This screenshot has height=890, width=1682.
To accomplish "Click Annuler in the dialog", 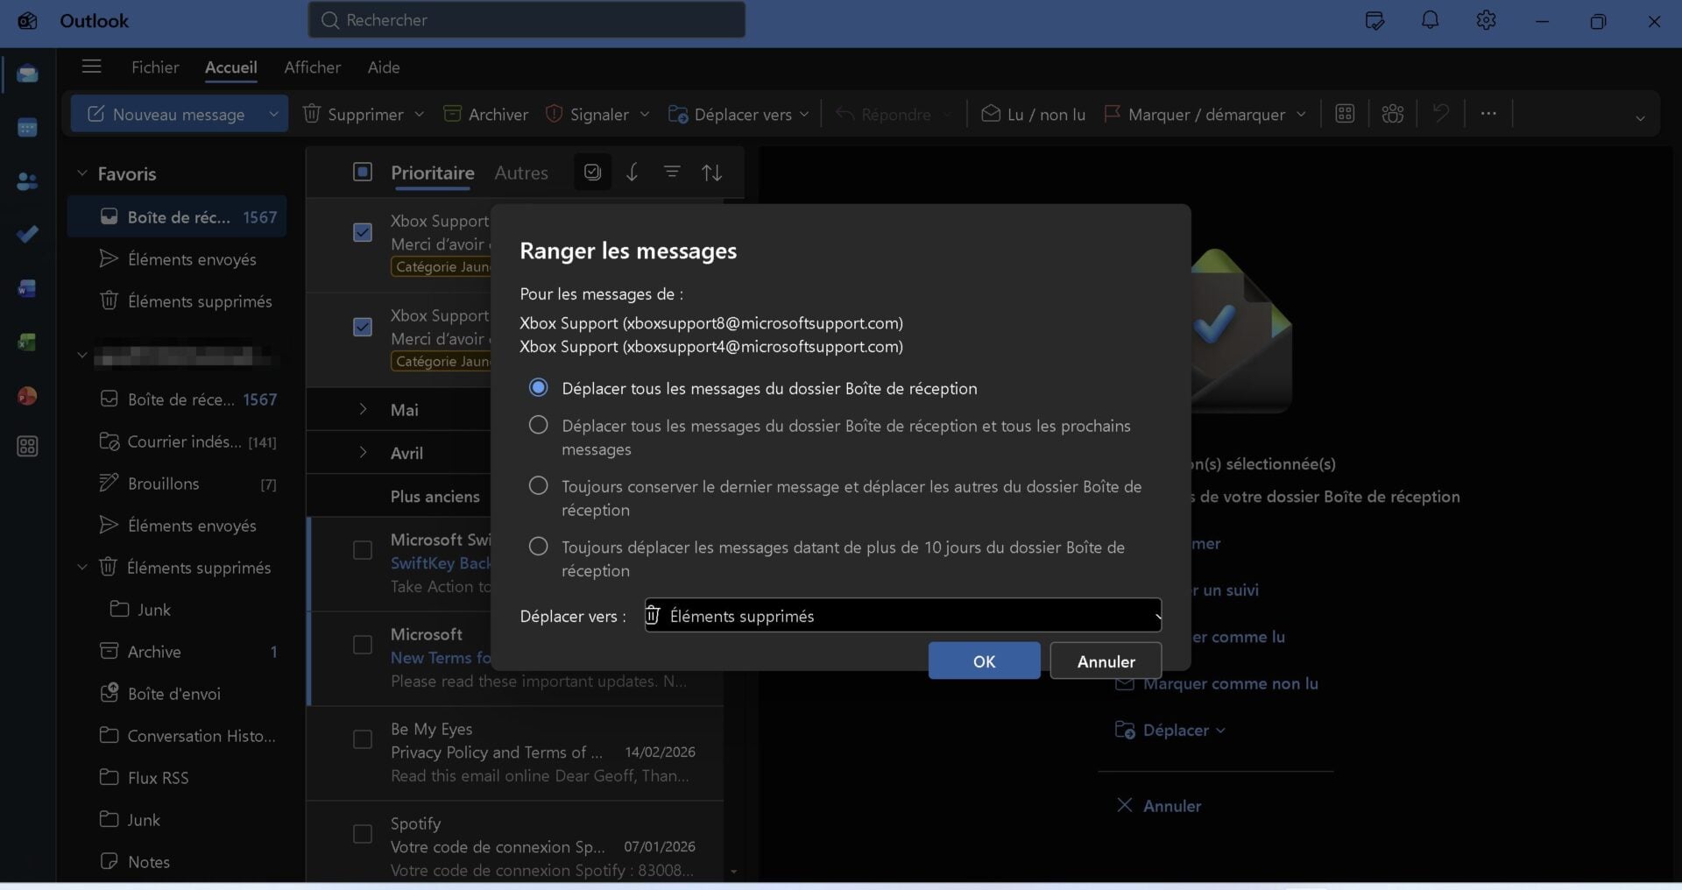I will click(1106, 660).
